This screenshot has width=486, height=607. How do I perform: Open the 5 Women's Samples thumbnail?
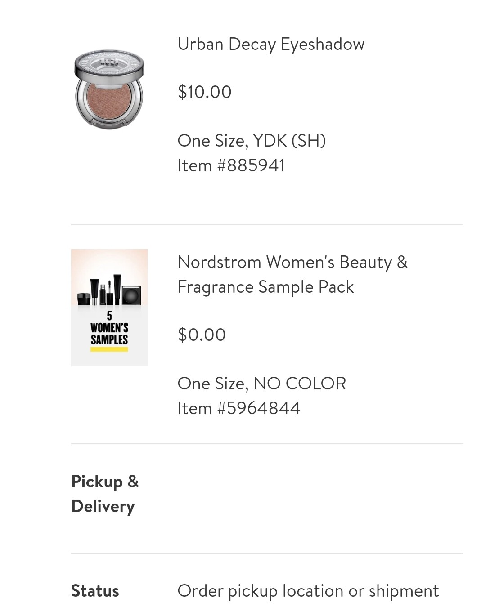109,308
